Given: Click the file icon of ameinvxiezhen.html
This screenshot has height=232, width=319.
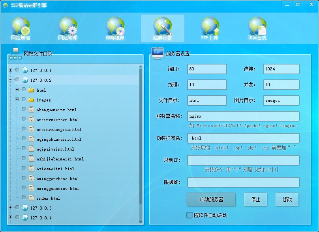Looking at the screenshot, I should pyautogui.click(x=31, y=120).
